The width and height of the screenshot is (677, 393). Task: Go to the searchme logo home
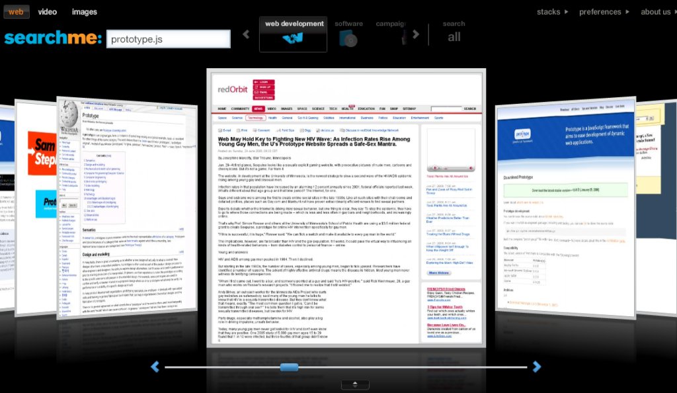point(53,38)
